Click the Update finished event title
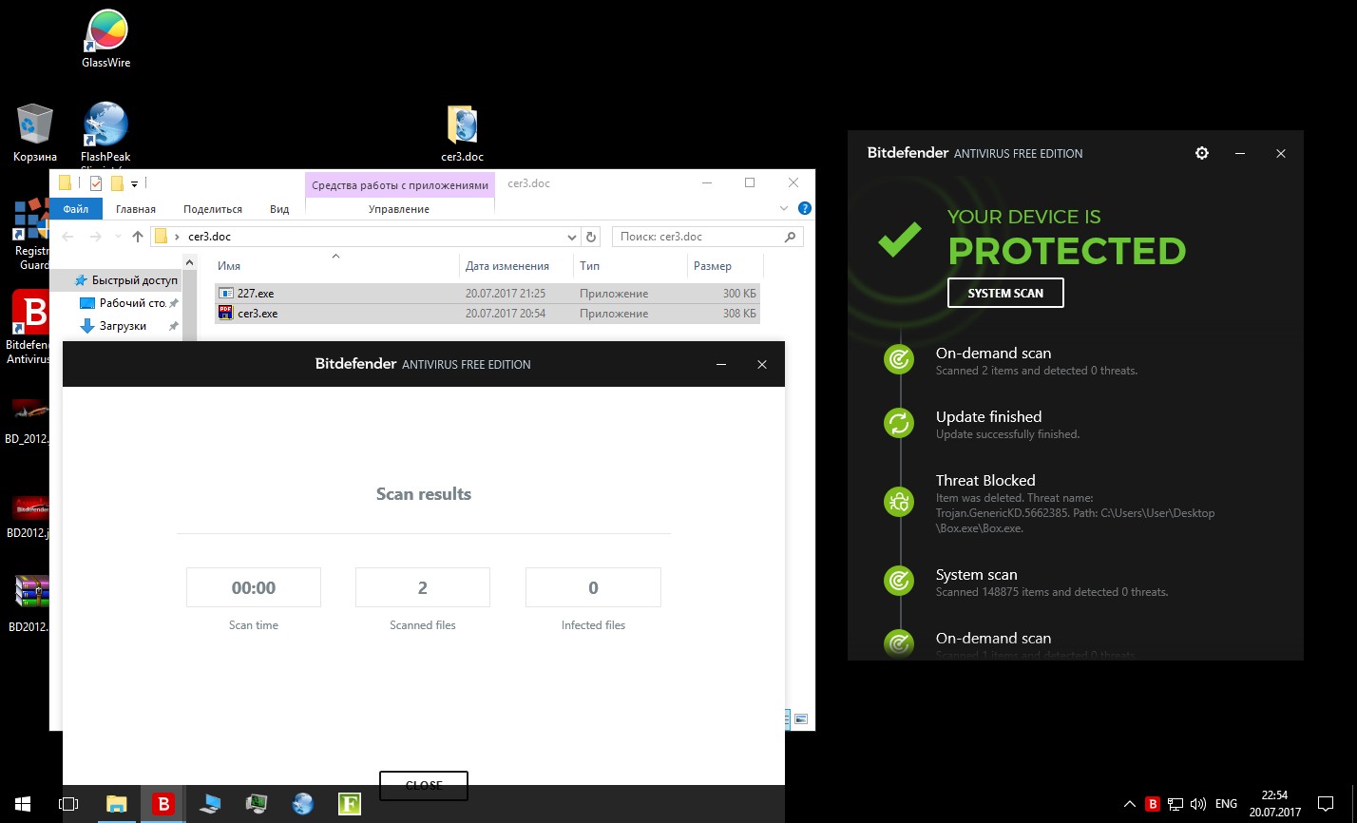This screenshot has height=823, width=1357. pos(988,417)
